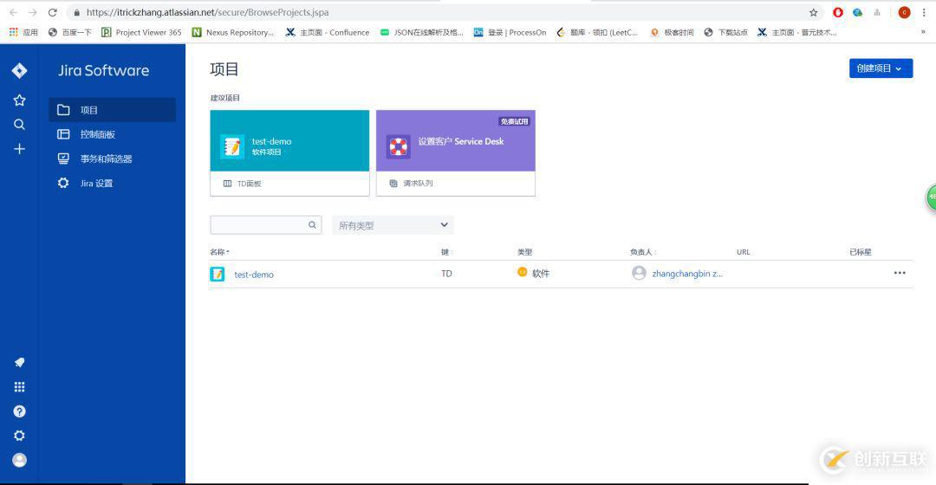Open notifications feedback icon in lower sidebar

[19, 362]
